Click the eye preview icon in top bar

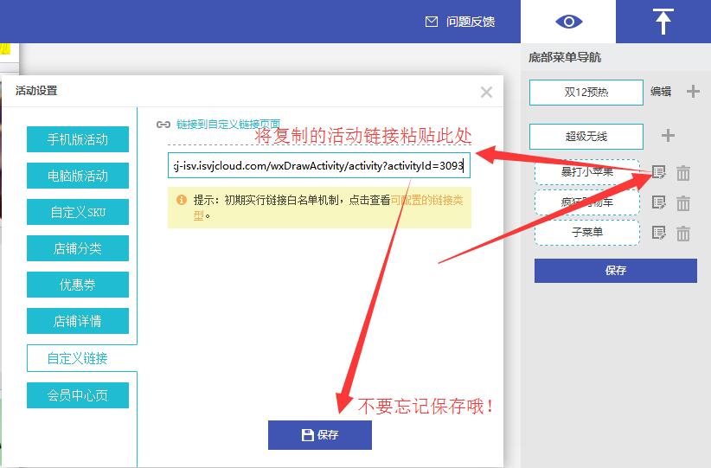567,22
